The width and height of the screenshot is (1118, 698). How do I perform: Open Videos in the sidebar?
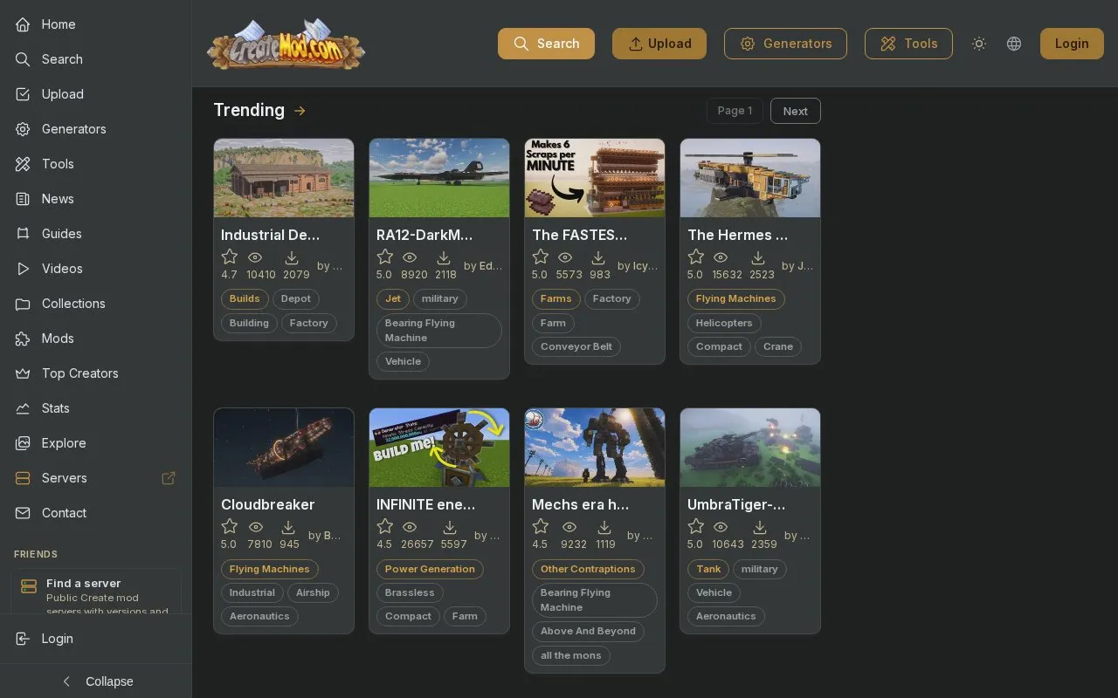pyautogui.click(x=95, y=269)
